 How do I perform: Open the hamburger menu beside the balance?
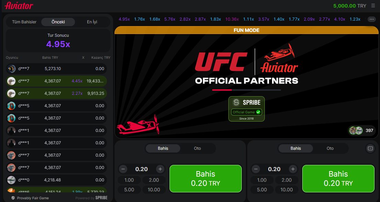pyautogui.click(x=373, y=5)
